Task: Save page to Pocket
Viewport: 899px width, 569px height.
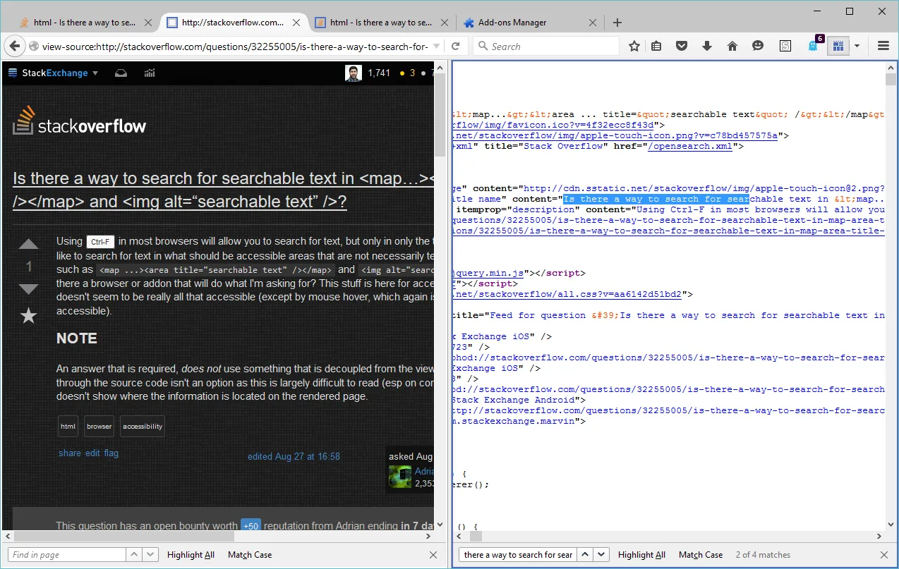Action: (x=682, y=46)
